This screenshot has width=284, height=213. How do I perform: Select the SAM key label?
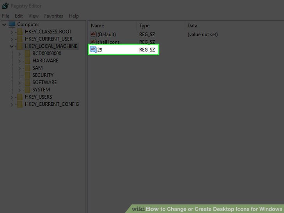tap(37, 68)
